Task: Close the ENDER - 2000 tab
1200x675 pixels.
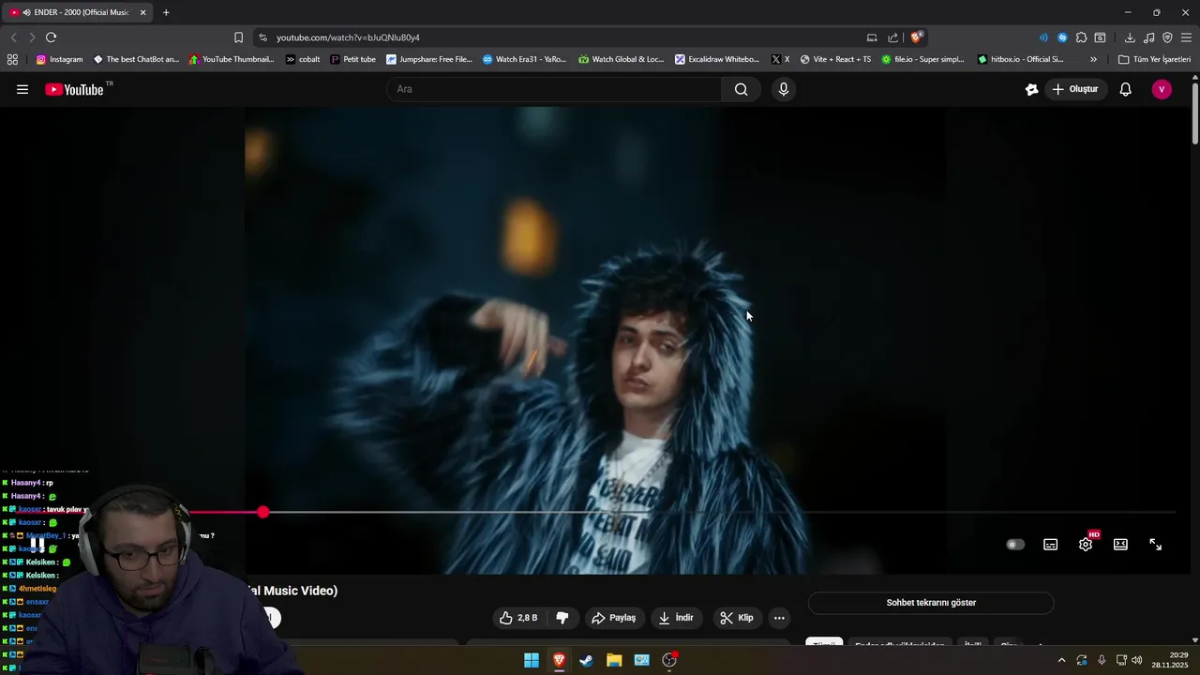Action: (142, 12)
